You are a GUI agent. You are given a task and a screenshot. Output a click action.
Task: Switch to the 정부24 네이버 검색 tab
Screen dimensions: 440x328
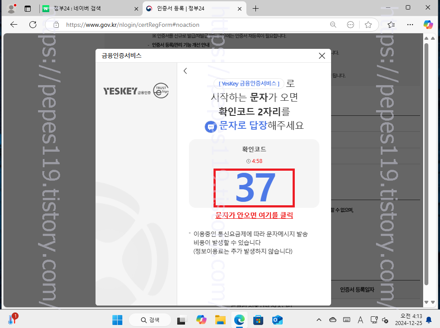pyautogui.click(x=90, y=8)
